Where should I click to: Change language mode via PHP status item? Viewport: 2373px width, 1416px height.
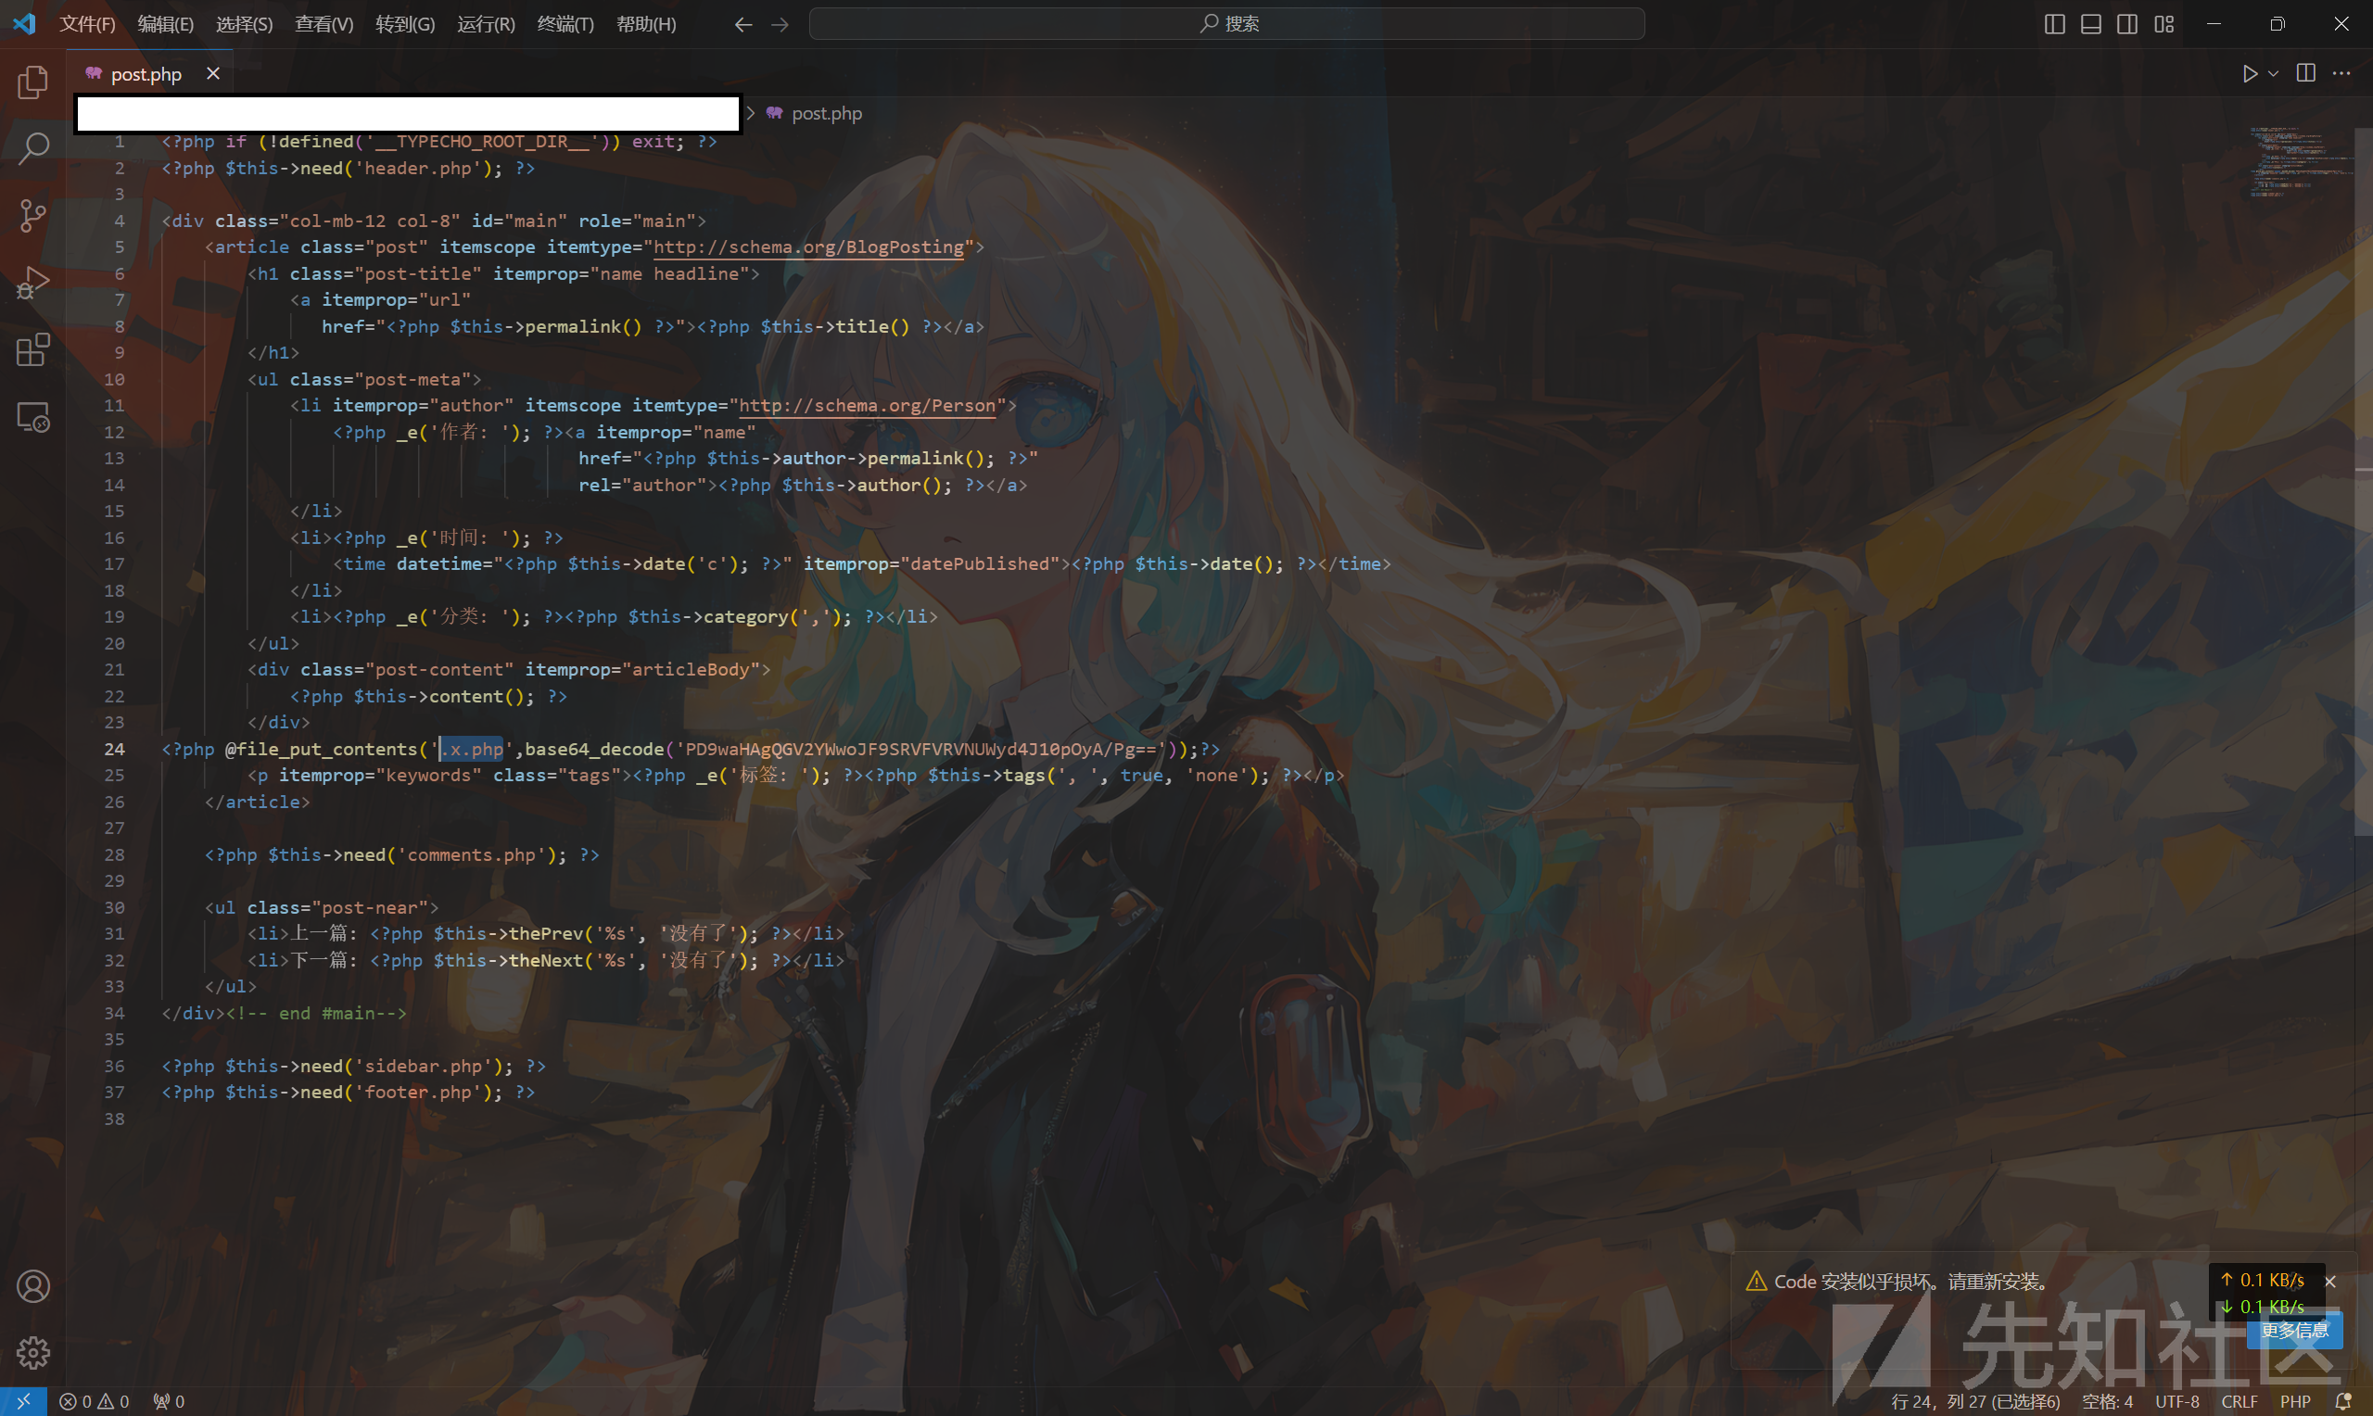(2295, 1401)
